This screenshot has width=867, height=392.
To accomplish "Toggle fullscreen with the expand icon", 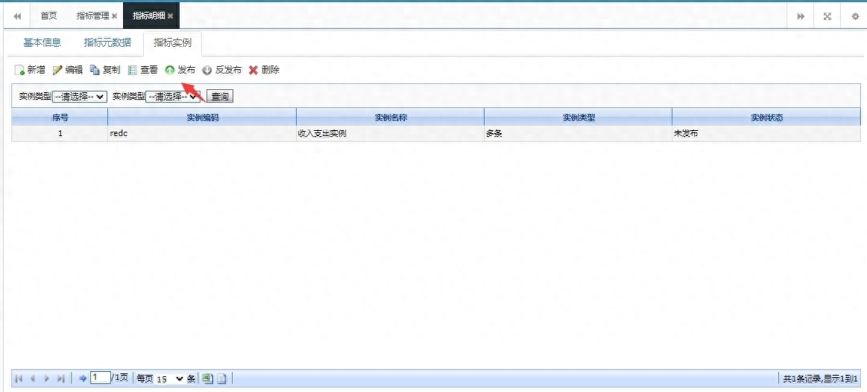I will tap(827, 16).
